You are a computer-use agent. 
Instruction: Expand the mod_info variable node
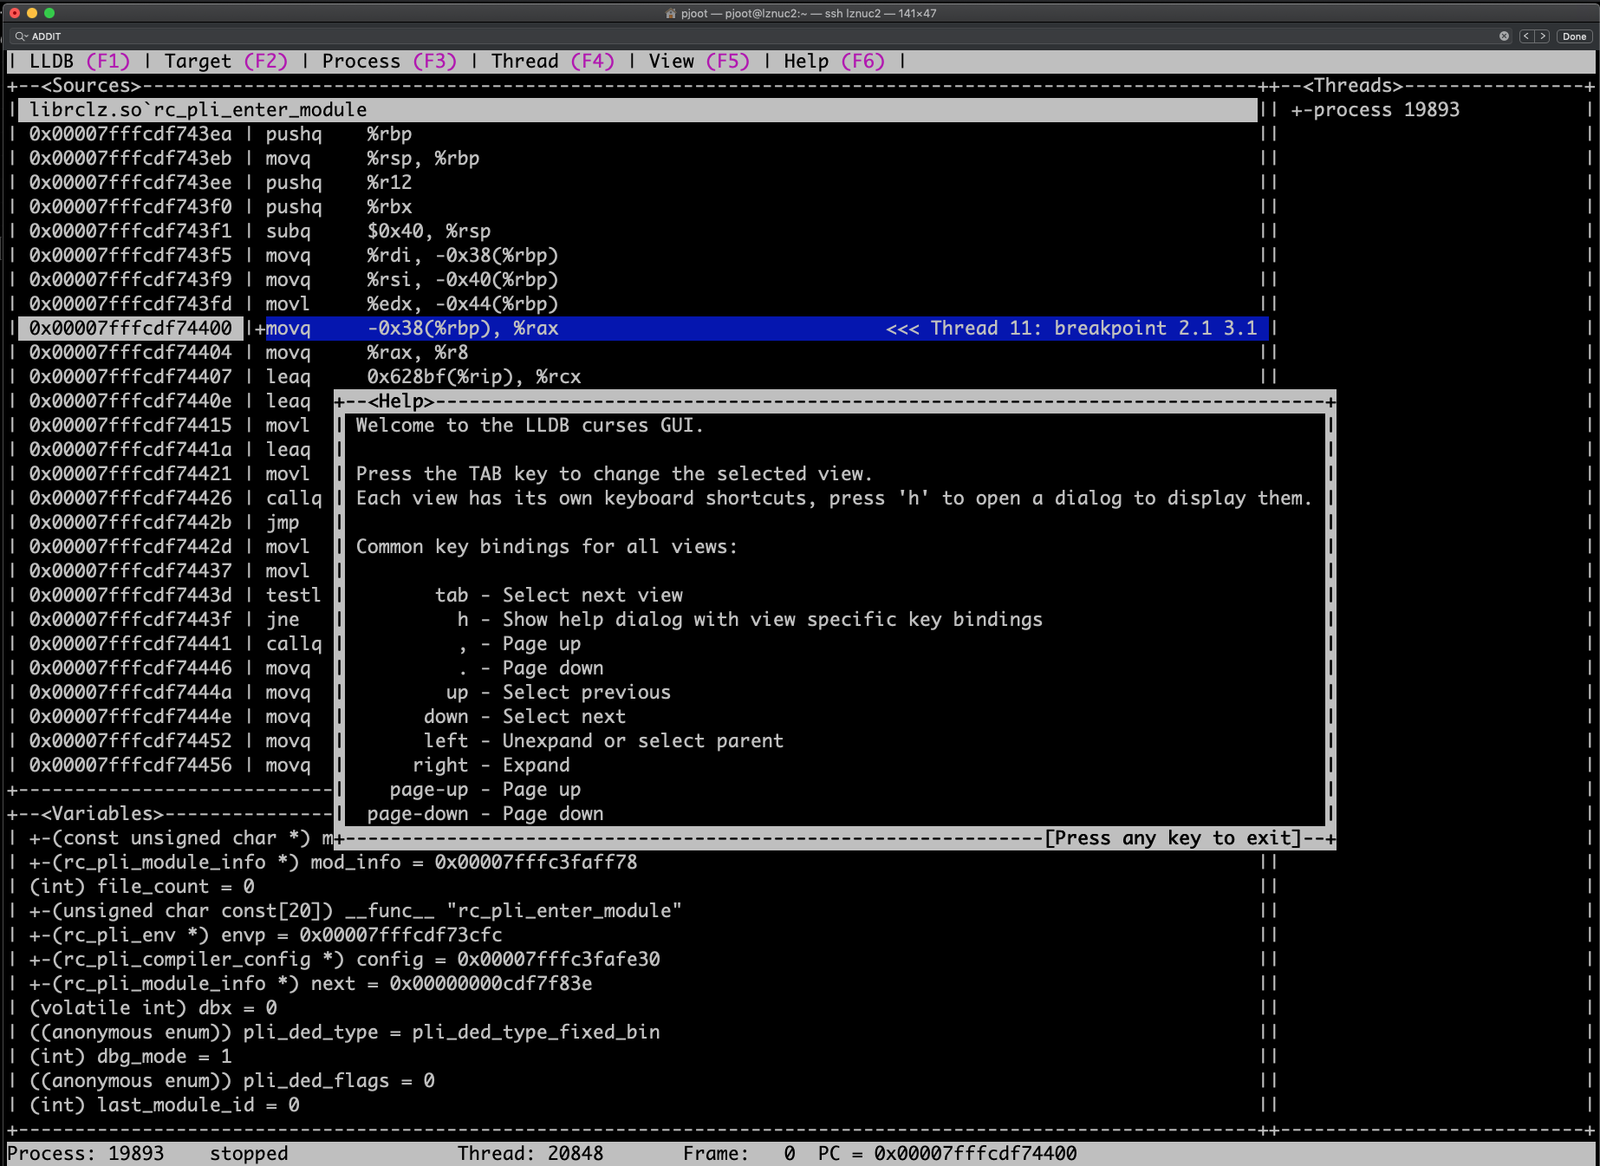coord(333,863)
